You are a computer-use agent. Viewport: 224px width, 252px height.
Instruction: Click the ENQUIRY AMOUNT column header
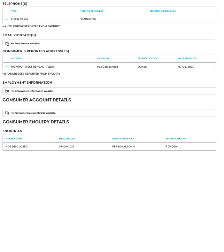tap(176, 139)
